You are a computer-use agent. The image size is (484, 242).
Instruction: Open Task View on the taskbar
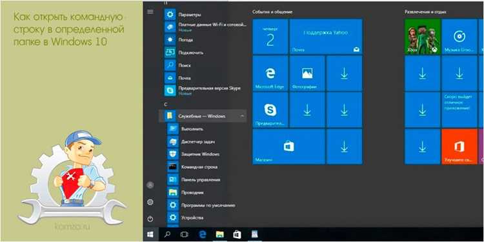(x=185, y=235)
